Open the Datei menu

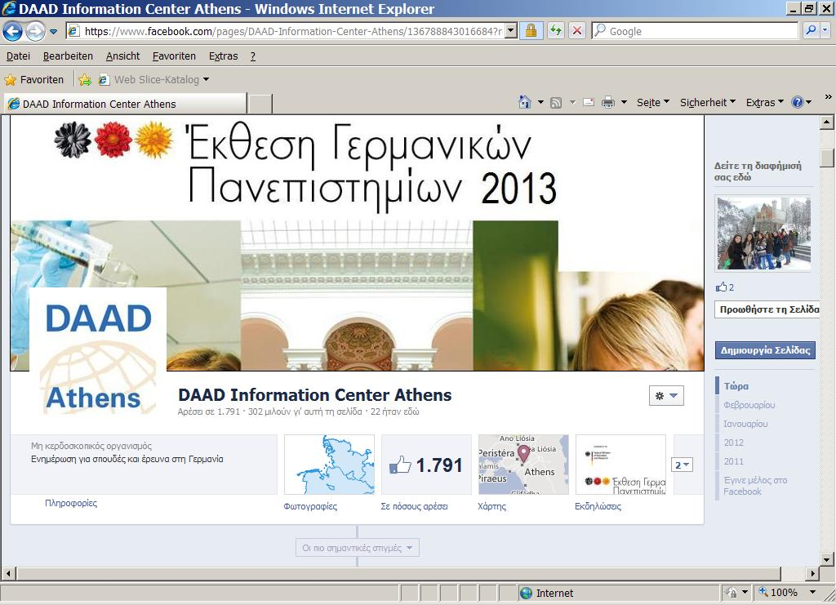(18, 56)
